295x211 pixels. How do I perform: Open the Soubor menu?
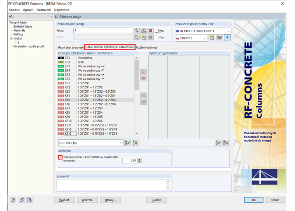pyautogui.click(x=14, y=10)
